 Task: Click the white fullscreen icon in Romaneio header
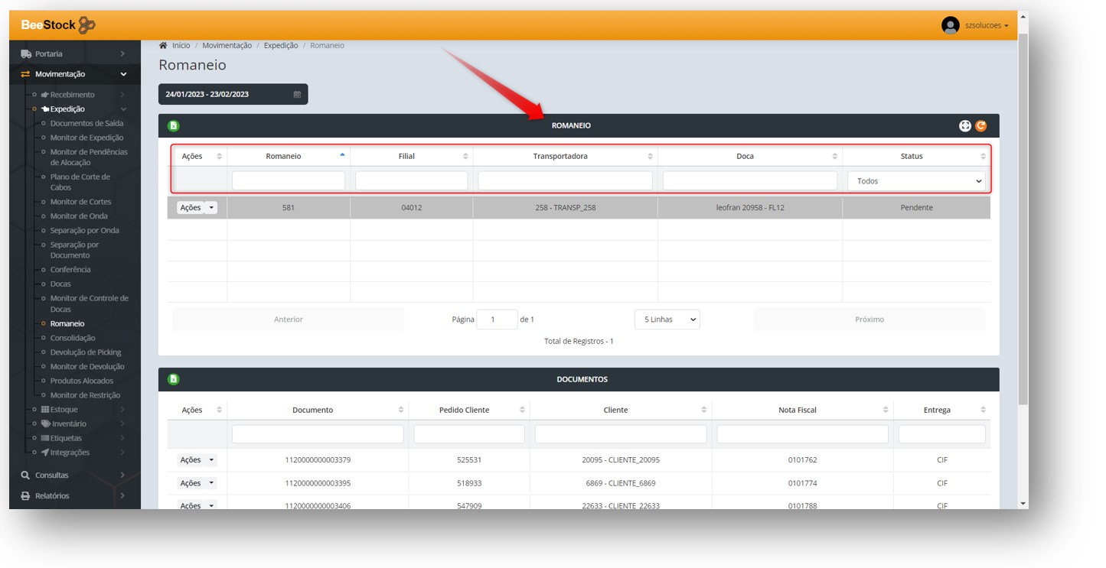pyautogui.click(x=965, y=126)
